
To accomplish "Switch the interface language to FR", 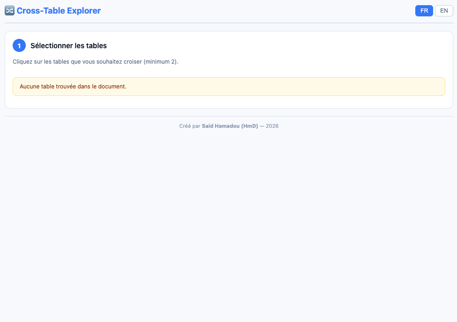I will pos(424,11).
